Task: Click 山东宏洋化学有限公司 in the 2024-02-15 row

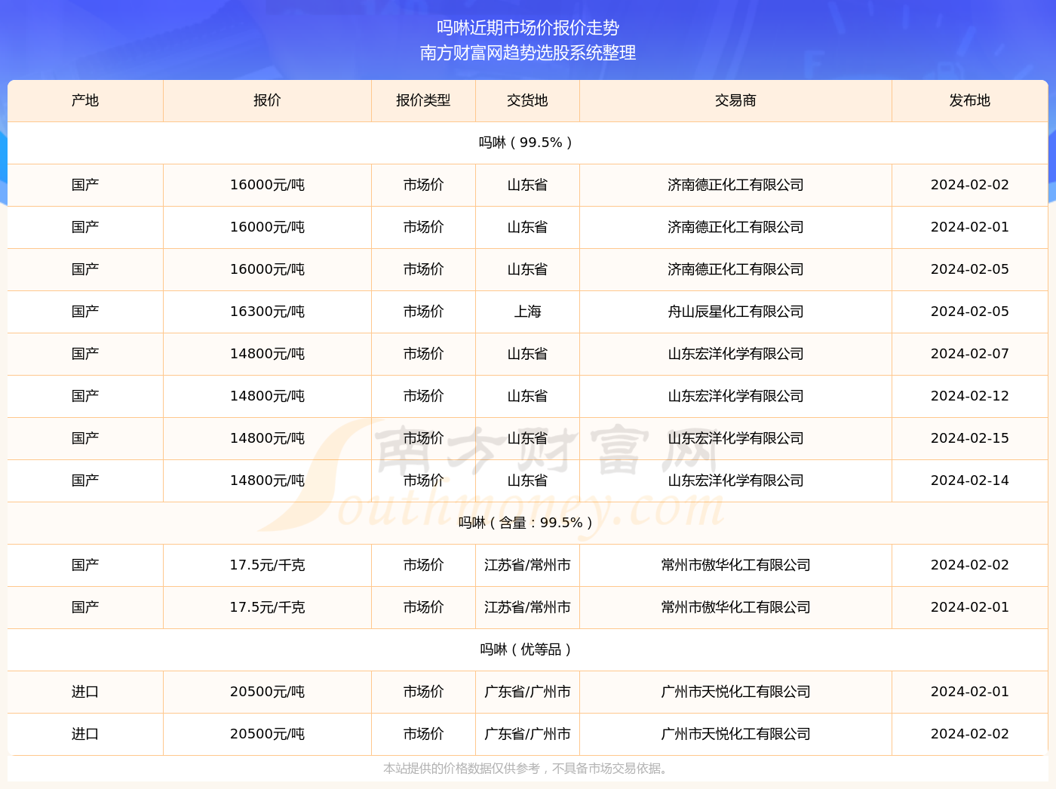Action: point(735,438)
